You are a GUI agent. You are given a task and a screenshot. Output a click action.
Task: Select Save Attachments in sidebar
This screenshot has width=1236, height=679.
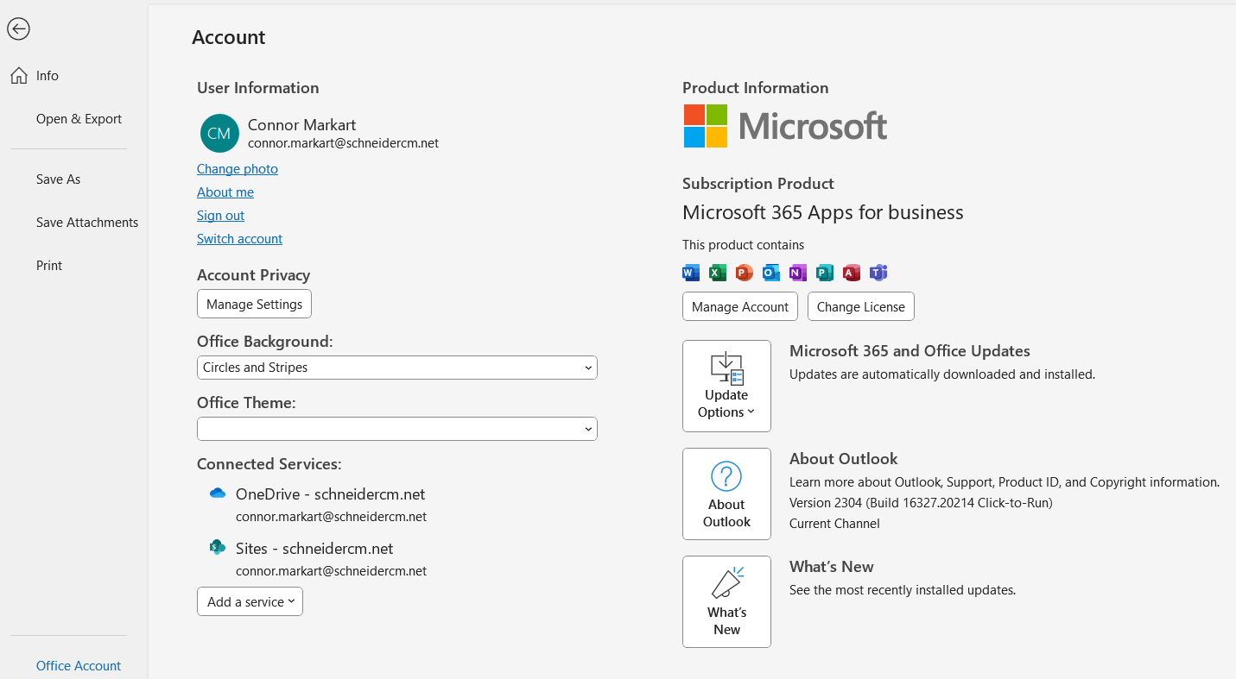(87, 223)
